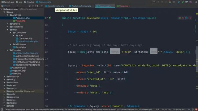
Task: Switch to Views.php editor tab
Action: [x=122, y=6]
